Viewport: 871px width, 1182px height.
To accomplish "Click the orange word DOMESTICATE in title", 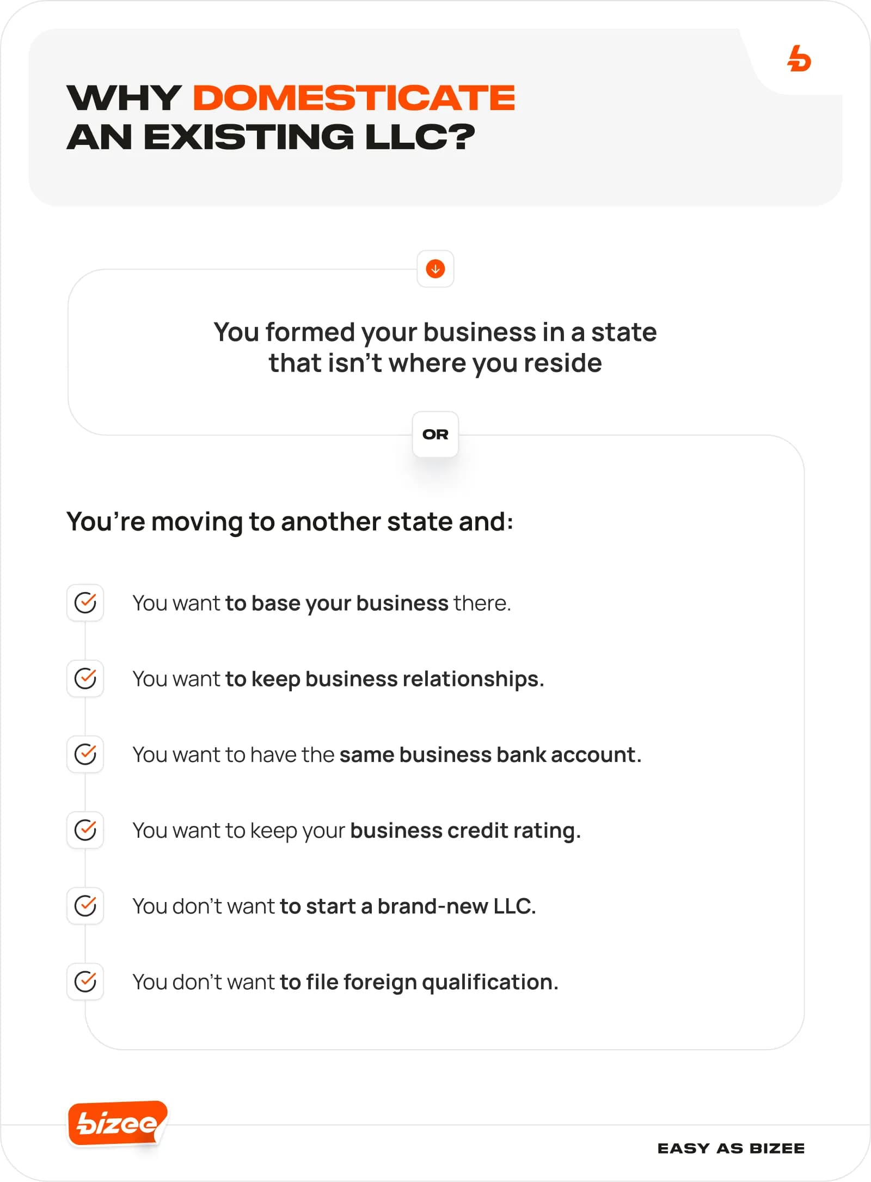I will coord(354,98).
